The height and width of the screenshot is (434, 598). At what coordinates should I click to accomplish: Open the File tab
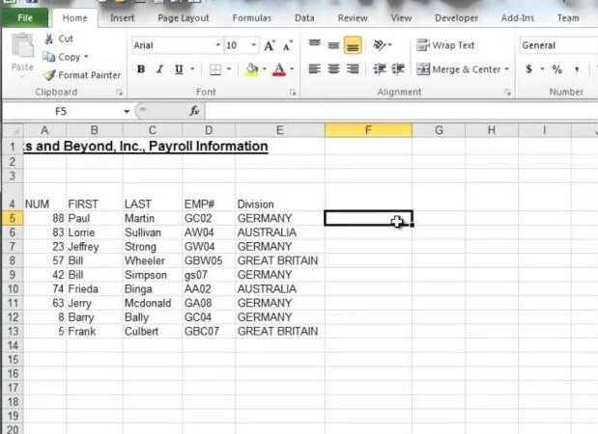[x=25, y=18]
